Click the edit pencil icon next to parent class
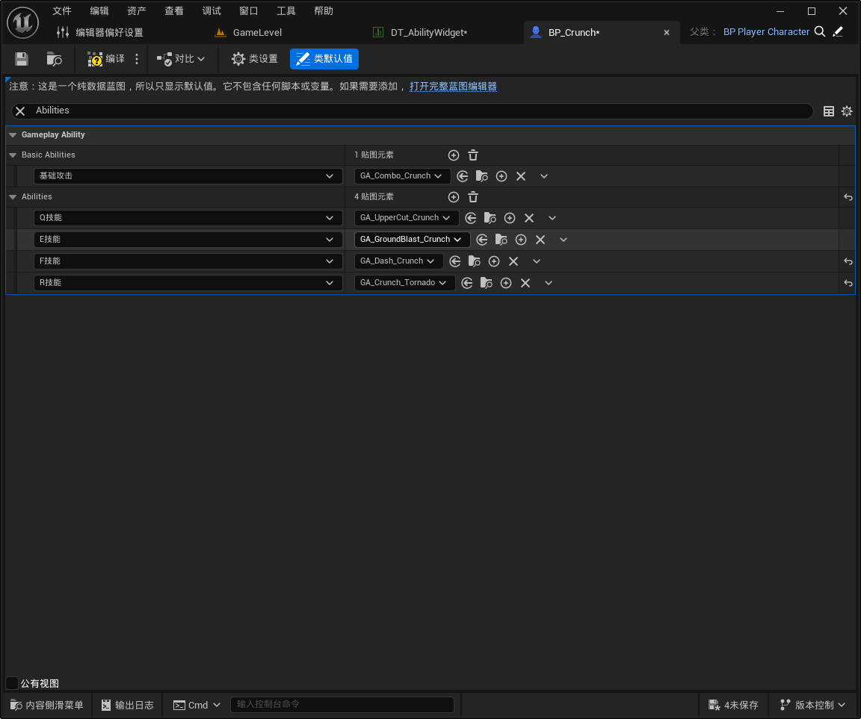The height and width of the screenshot is (719, 861). 838,32
